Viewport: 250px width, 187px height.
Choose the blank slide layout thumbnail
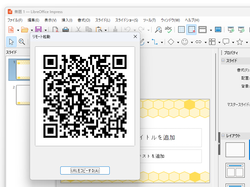click(235, 150)
